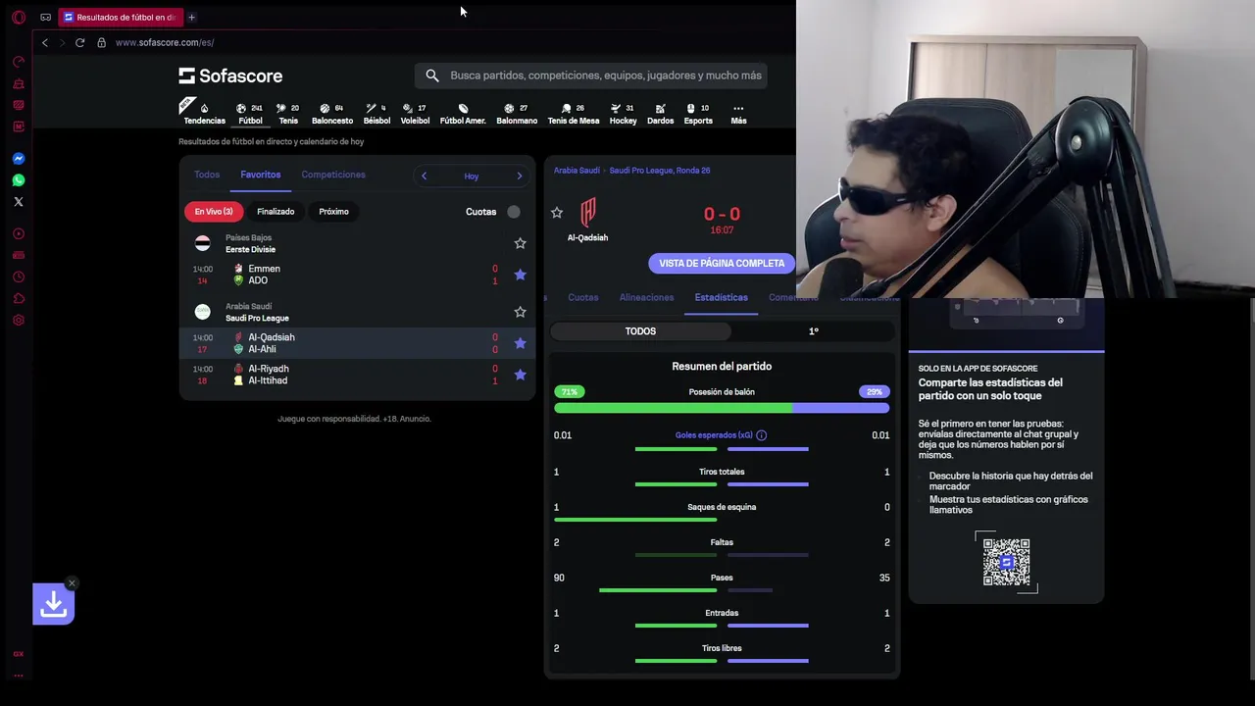Select the Dardos sport category

660,114
